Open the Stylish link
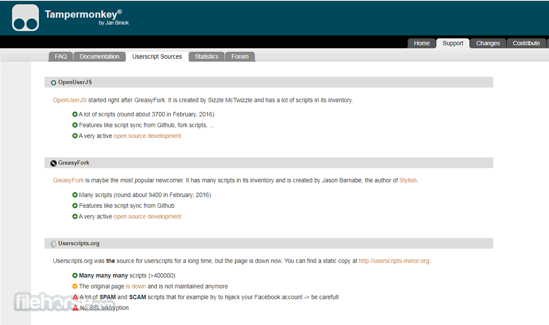Viewport: 549px width, 325px height. click(408, 180)
